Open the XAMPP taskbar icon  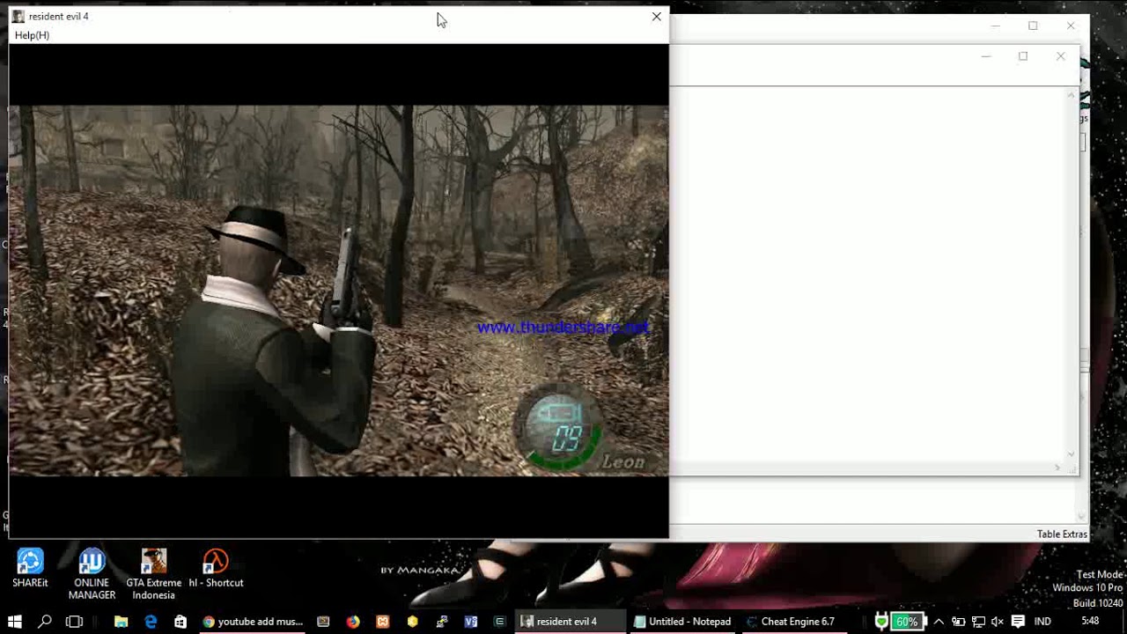tap(382, 622)
